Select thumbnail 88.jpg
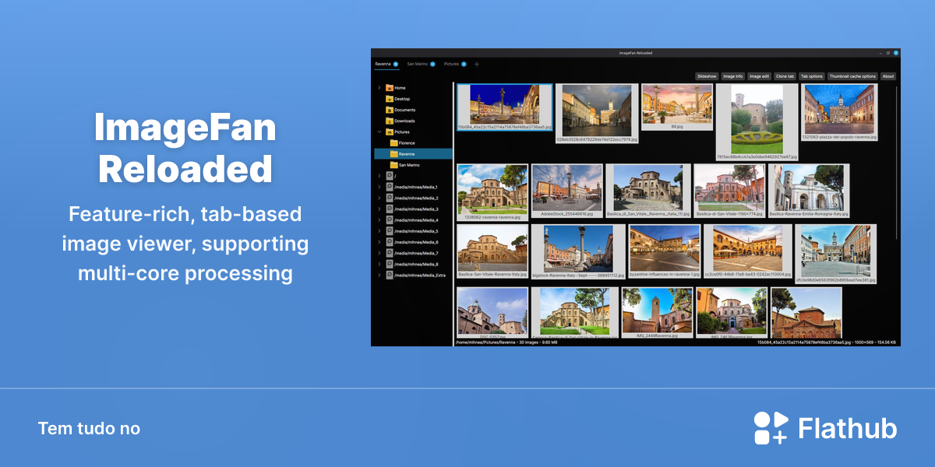 coord(677,107)
